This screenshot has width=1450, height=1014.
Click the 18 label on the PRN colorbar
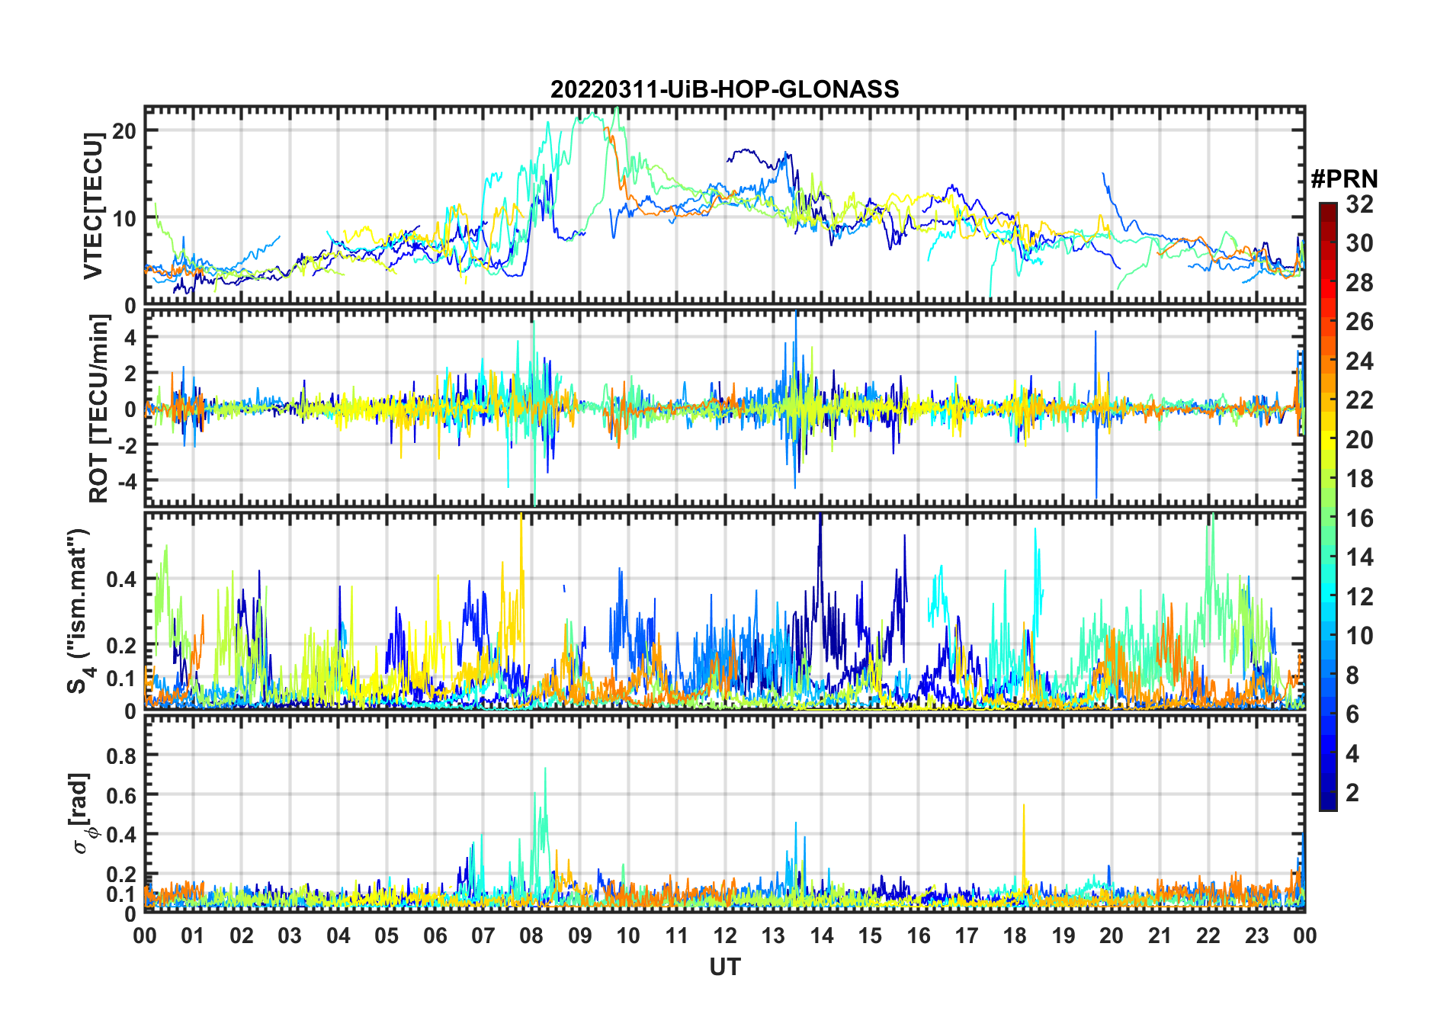pos(1359,479)
